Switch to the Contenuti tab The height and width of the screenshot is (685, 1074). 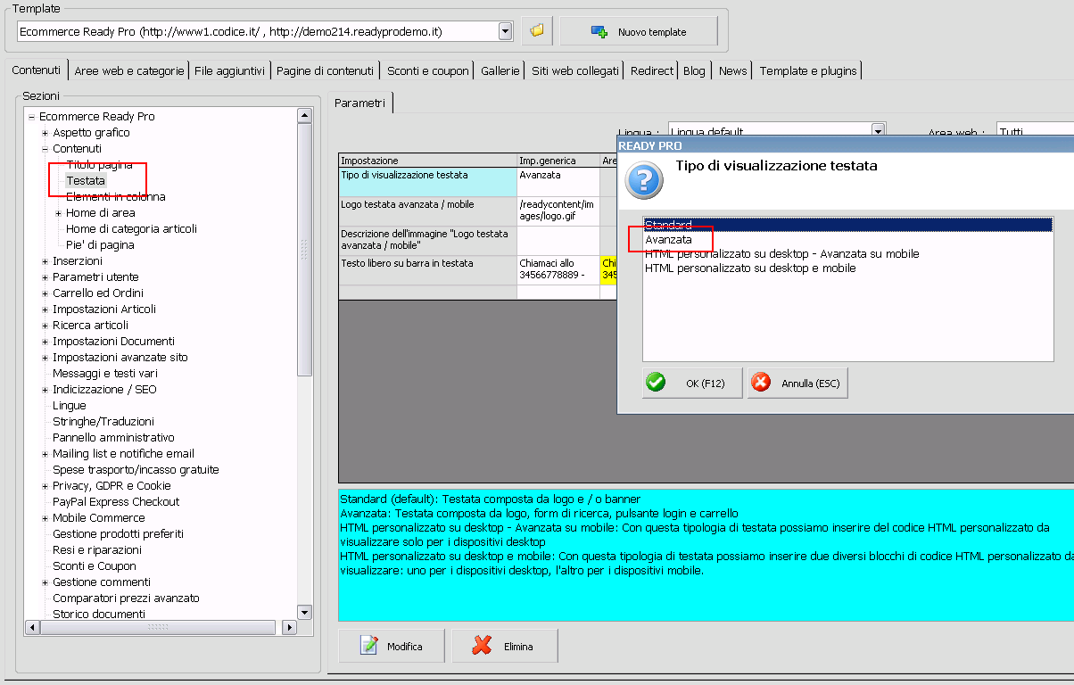click(37, 70)
